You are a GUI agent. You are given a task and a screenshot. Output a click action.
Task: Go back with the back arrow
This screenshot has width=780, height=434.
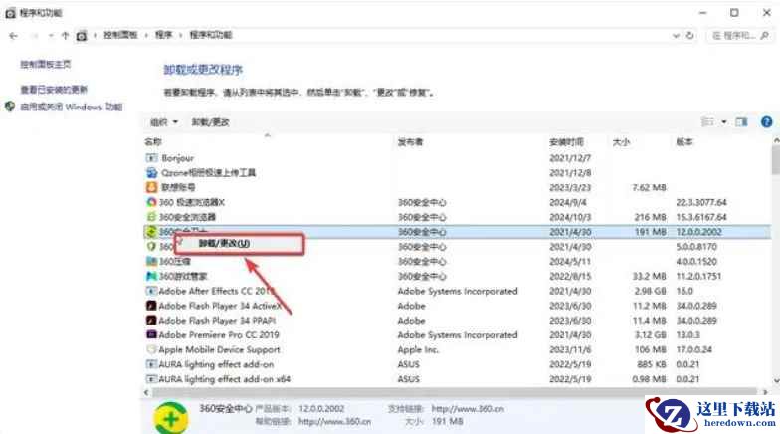click(x=14, y=36)
